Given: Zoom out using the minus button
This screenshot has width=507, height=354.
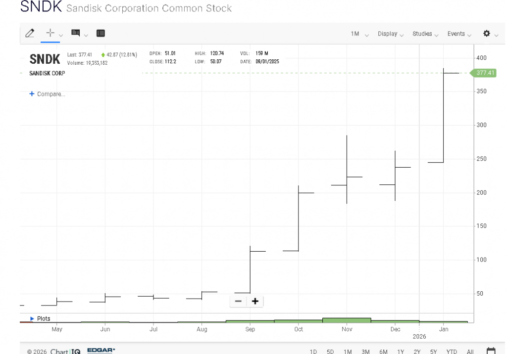Looking at the screenshot, I should [x=238, y=301].
